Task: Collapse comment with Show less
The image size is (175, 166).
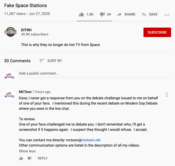Action: pyautogui.click(x=27, y=151)
